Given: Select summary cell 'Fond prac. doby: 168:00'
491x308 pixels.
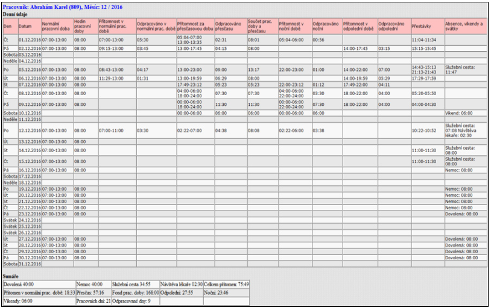Looking at the screenshot, I should pos(135,293).
